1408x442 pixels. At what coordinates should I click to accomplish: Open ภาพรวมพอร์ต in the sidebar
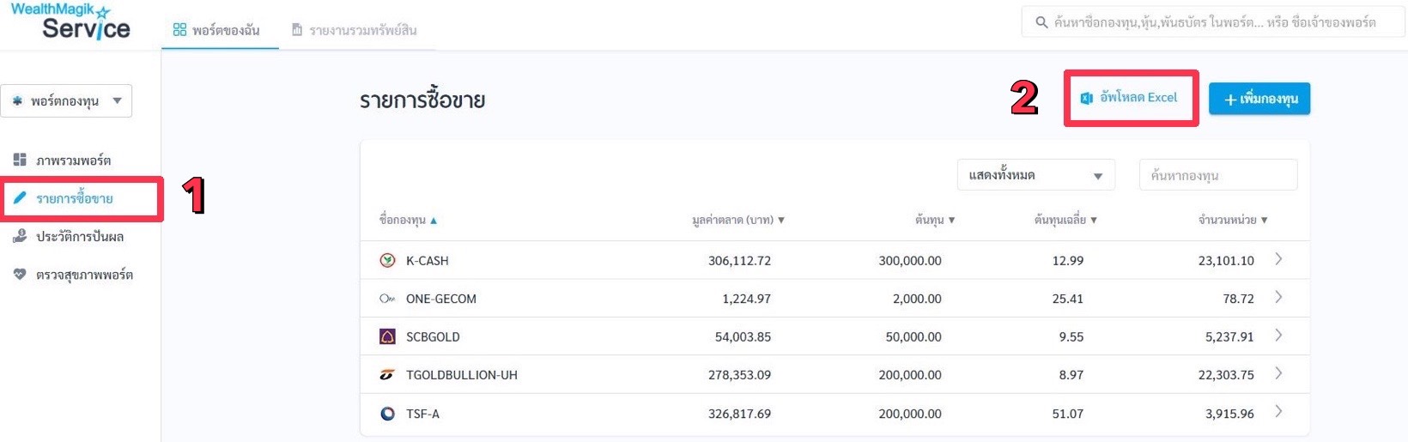73,160
